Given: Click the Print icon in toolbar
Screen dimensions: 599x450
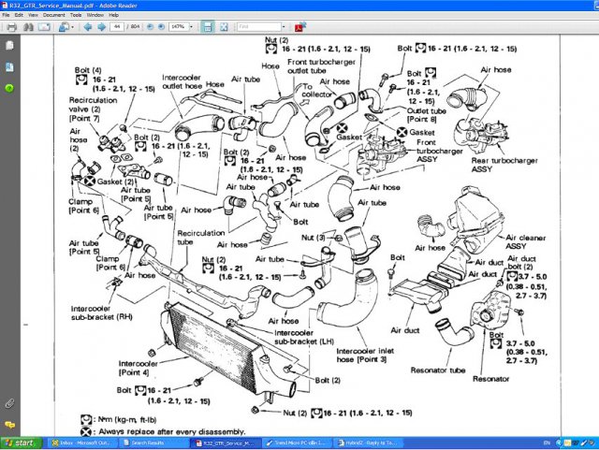Looking at the screenshot, I should (11, 28).
